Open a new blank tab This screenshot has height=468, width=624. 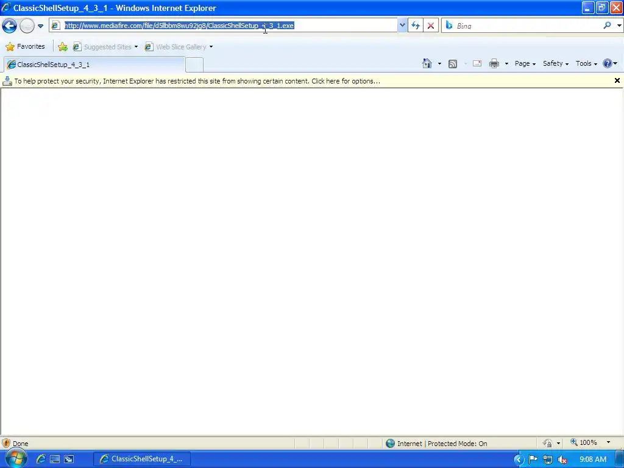click(x=194, y=65)
